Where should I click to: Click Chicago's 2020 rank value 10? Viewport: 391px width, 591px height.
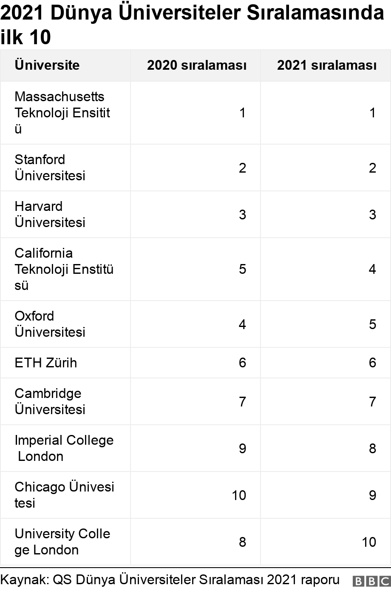(239, 495)
